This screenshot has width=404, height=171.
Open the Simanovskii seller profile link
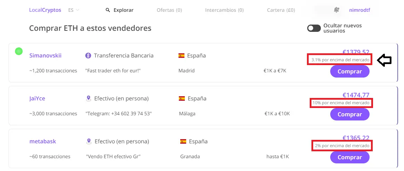pos(46,56)
